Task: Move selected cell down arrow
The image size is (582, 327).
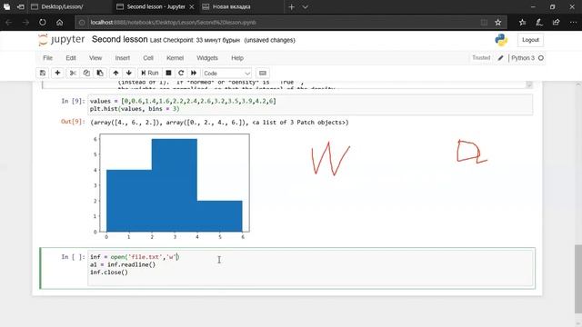Action: coord(129,73)
